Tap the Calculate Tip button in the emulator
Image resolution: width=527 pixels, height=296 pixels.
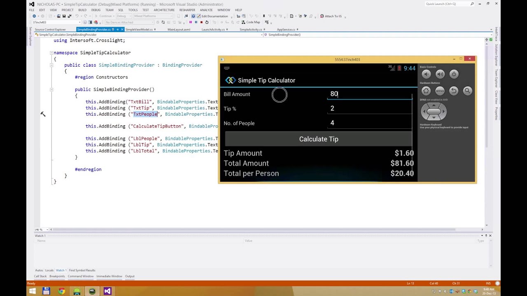[x=318, y=139]
